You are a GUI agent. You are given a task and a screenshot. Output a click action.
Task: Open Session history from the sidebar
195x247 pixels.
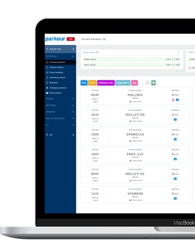coord(57,67)
